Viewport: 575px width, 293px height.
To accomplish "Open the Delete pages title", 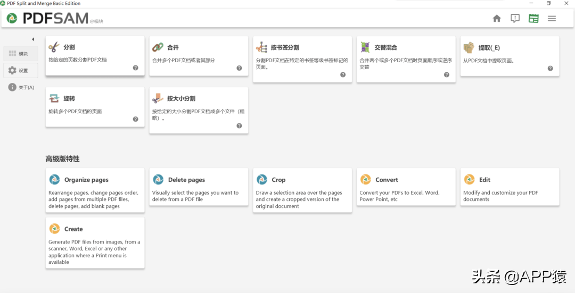I will (x=187, y=180).
